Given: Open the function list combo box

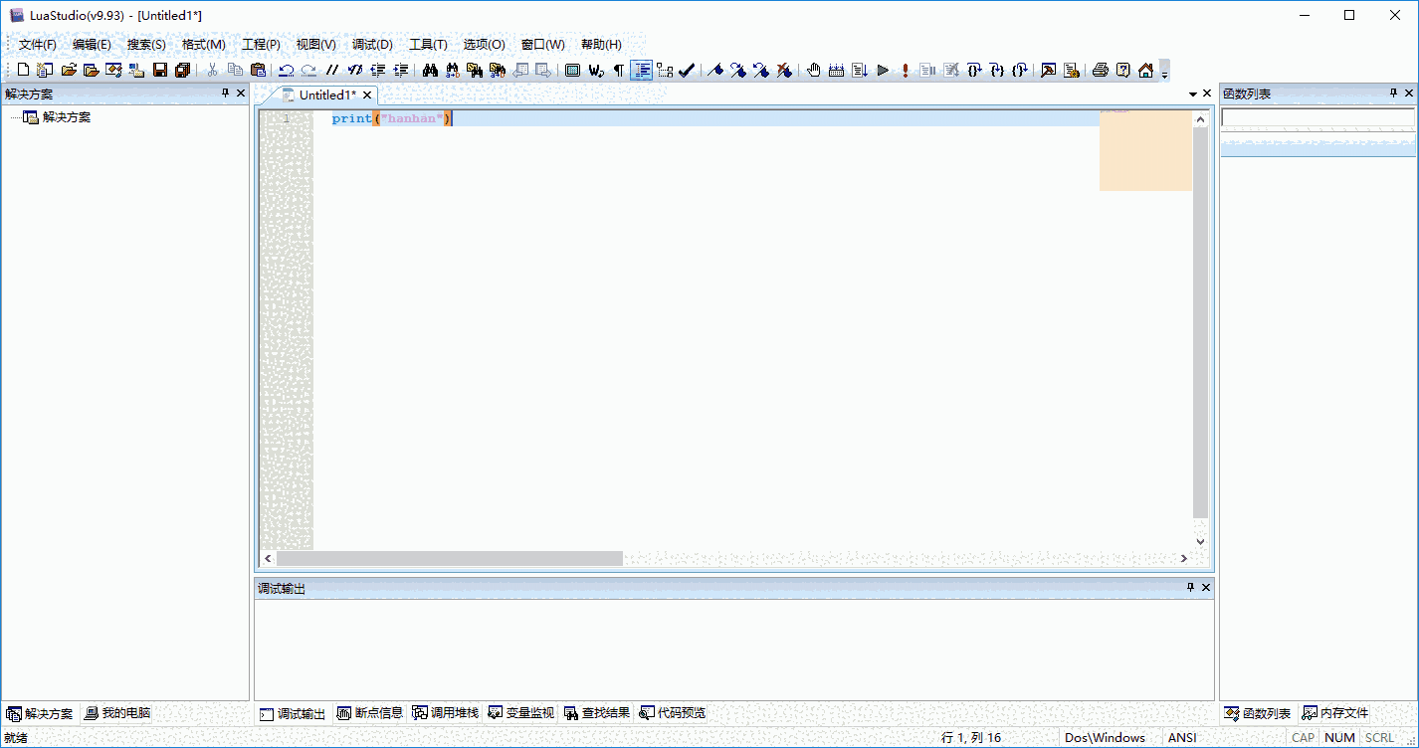Looking at the screenshot, I should click(x=1318, y=117).
